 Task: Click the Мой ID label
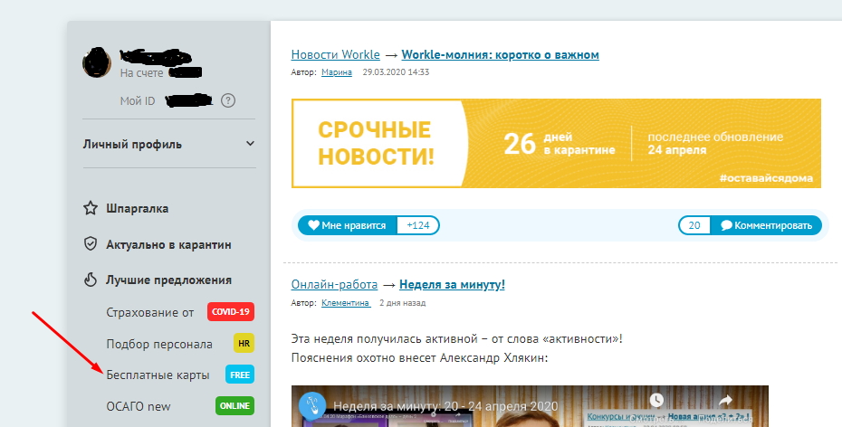pos(138,100)
